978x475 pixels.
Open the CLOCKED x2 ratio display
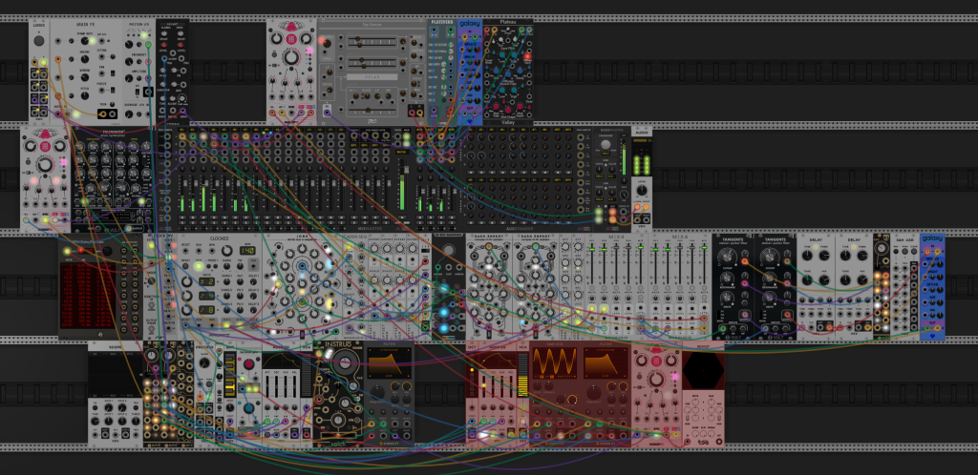point(206,280)
